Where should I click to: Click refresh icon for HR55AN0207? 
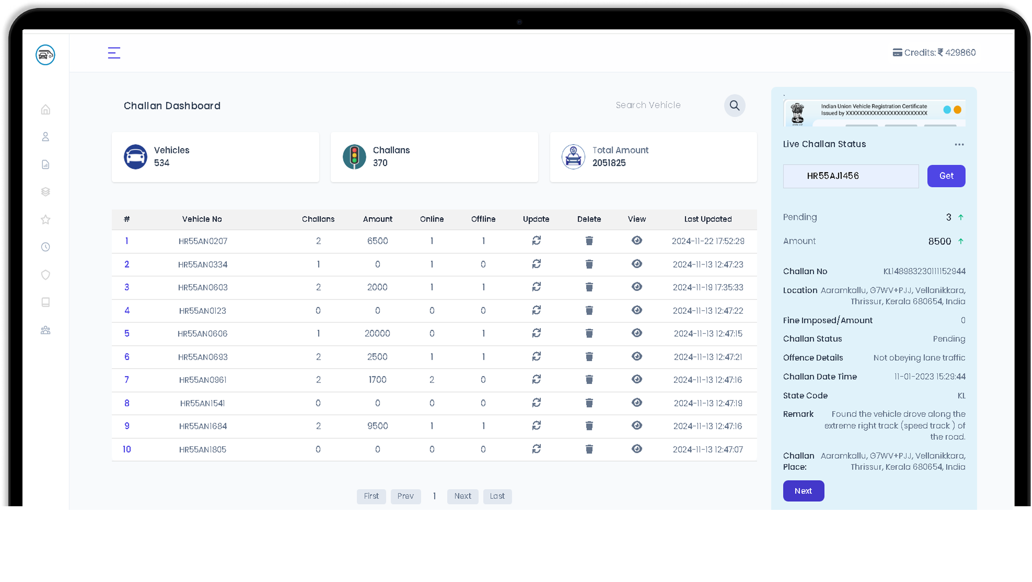(536, 240)
